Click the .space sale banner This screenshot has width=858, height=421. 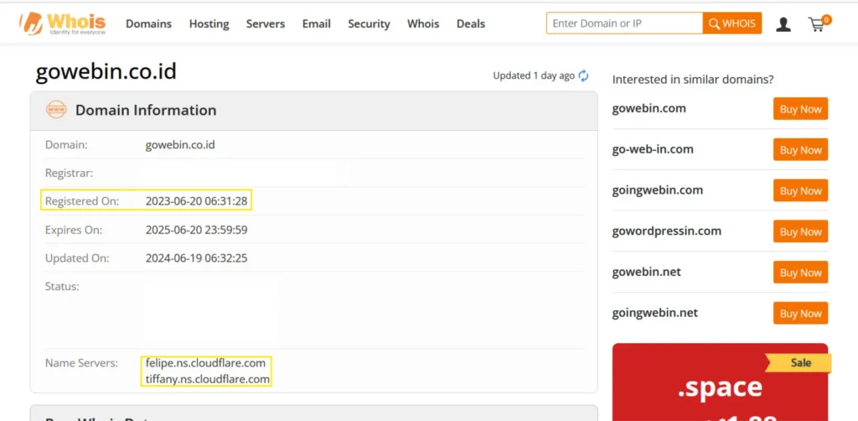click(720, 382)
